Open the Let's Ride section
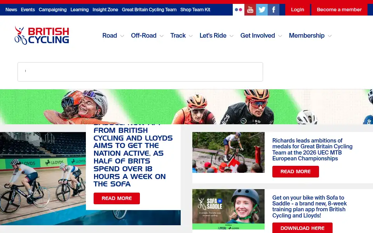The image size is (373, 233). [x=213, y=35]
